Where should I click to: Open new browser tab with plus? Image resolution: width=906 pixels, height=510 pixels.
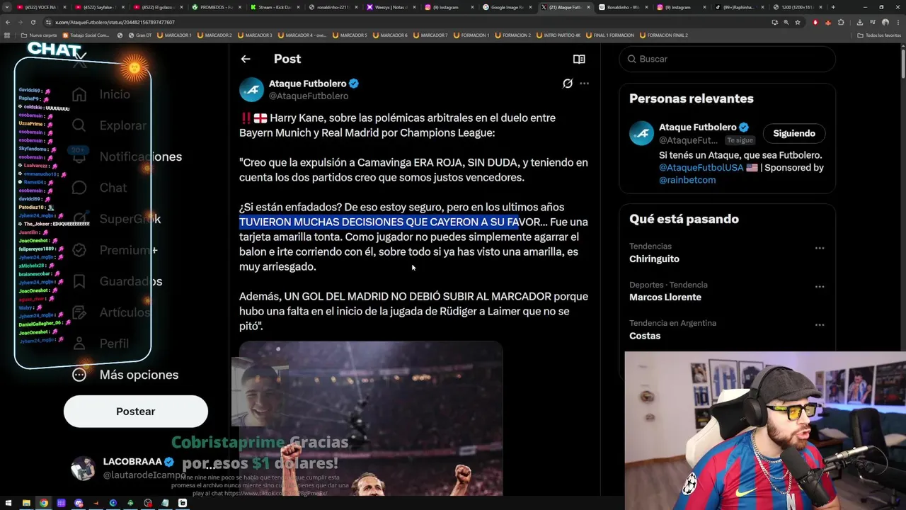833,7
